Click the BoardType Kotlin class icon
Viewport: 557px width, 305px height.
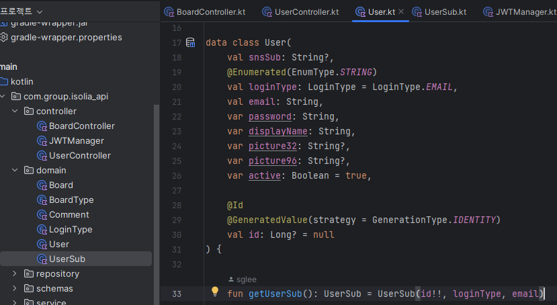[x=42, y=200]
